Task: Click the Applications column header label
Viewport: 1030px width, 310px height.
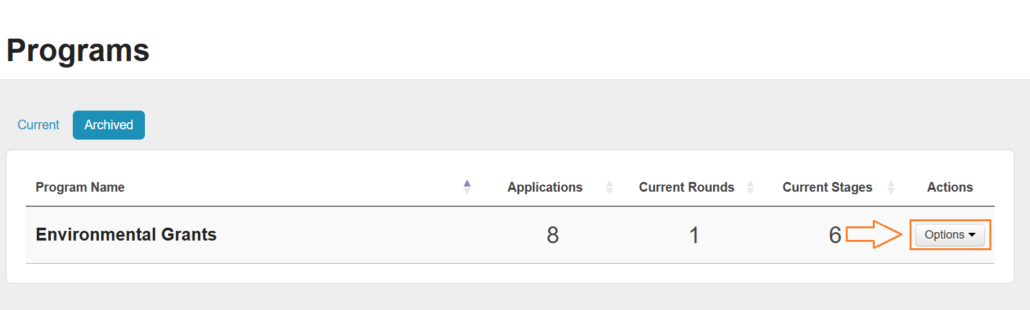Action: pos(545,187)
